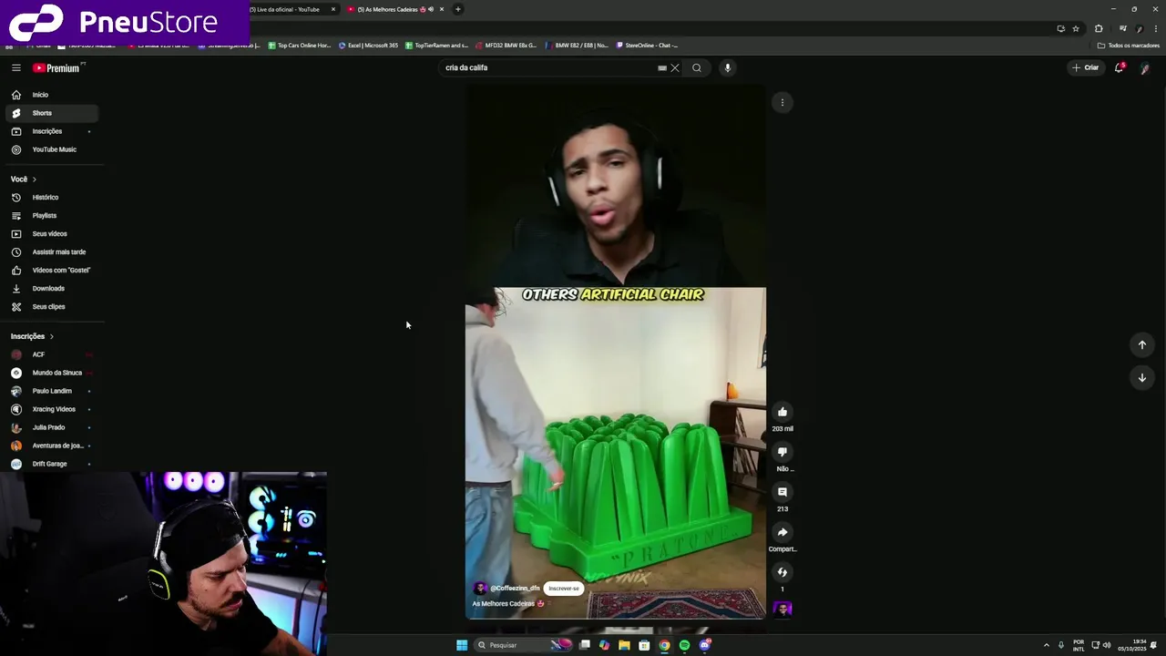
Task: Open Inscrições in the sidebar
Action: click(51, 131)
